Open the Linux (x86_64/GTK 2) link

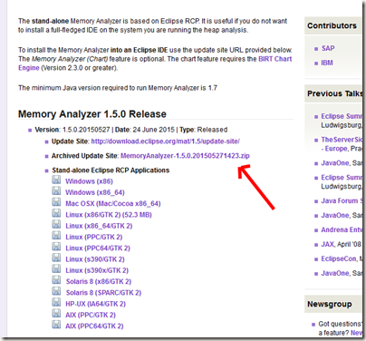coord(99,226)
